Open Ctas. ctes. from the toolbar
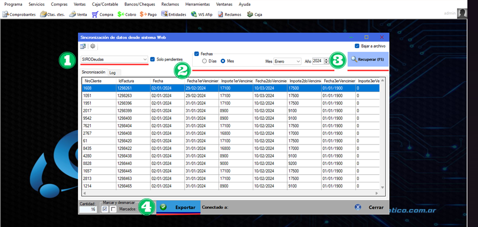478x227 pixels. (52, 14)
